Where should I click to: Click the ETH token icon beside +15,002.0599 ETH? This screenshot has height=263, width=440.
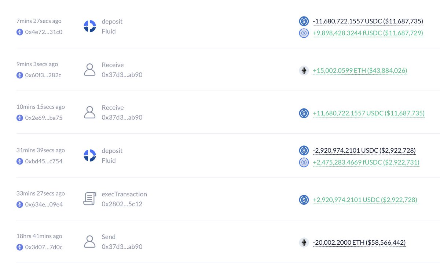tap(304, 70)
